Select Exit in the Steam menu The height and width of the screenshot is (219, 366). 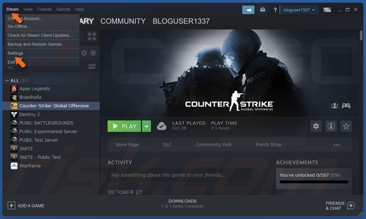click(x=42, y=62)
